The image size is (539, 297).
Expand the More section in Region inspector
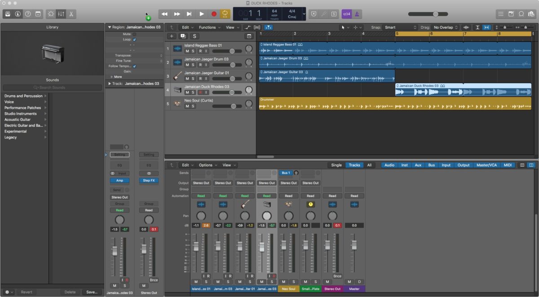tap(112, 77)
